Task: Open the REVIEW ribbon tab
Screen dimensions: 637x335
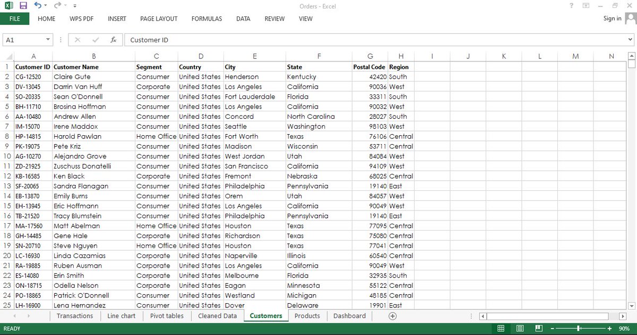Action: 274,19
